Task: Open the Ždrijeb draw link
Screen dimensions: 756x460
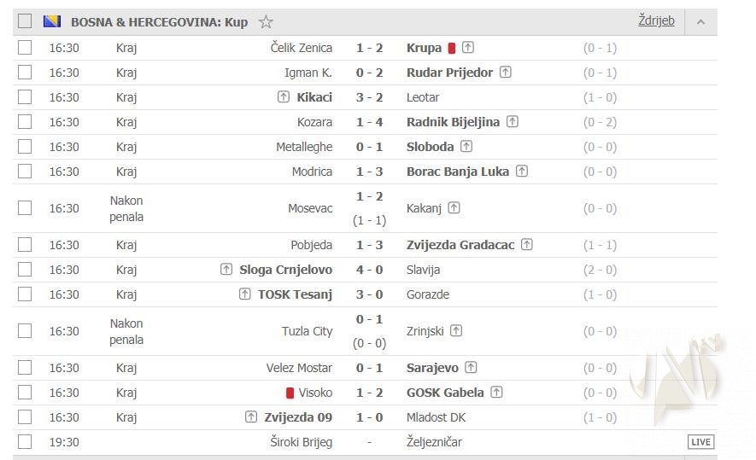Action: [656, 20]
